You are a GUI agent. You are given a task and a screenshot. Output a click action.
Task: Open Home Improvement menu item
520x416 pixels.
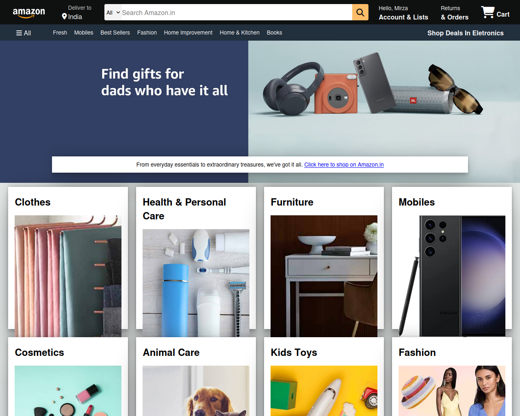click(x=188, y=32)
